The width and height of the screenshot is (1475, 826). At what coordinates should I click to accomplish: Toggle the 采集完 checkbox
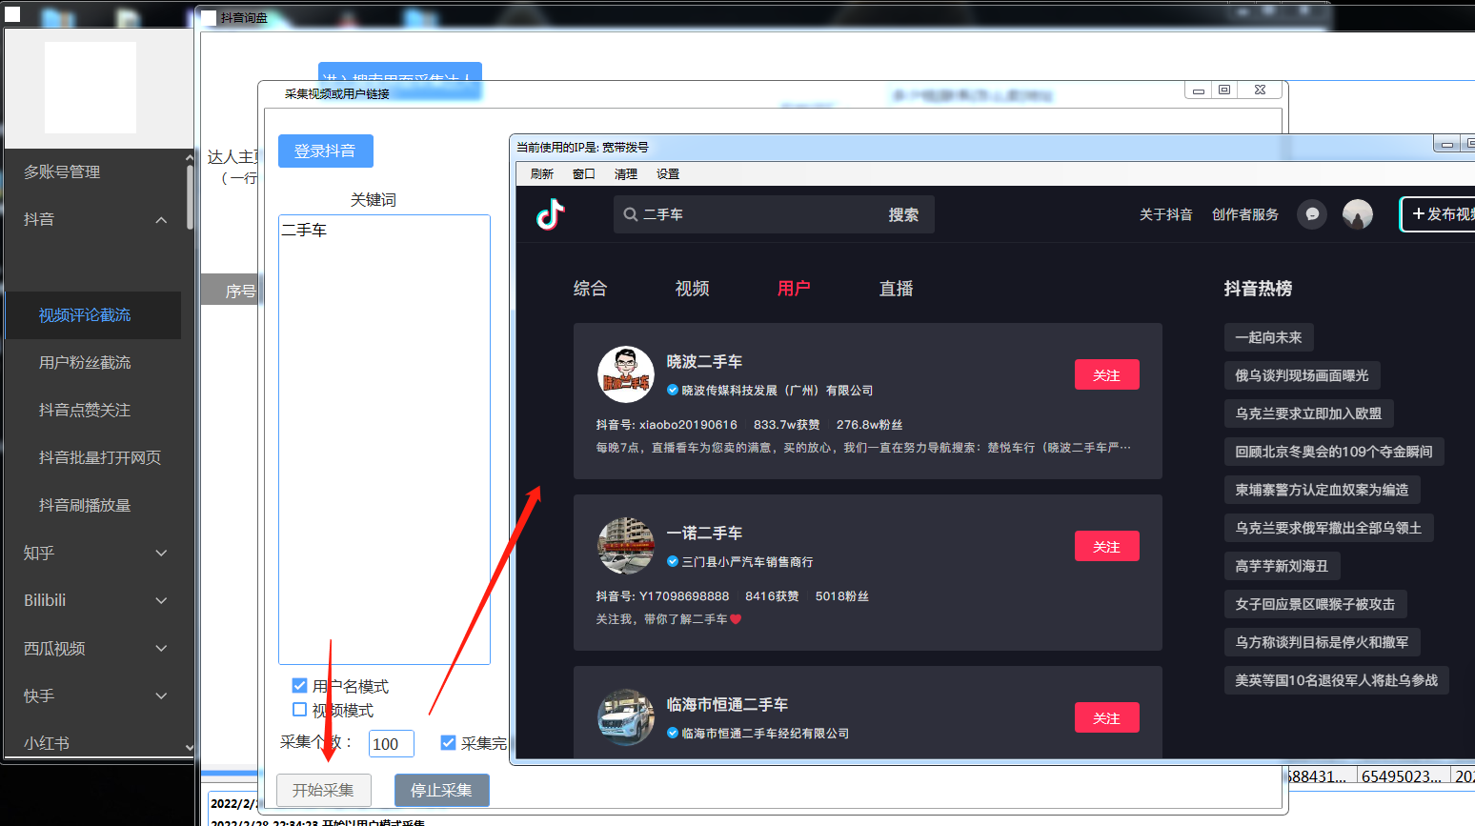coord(448,743)
